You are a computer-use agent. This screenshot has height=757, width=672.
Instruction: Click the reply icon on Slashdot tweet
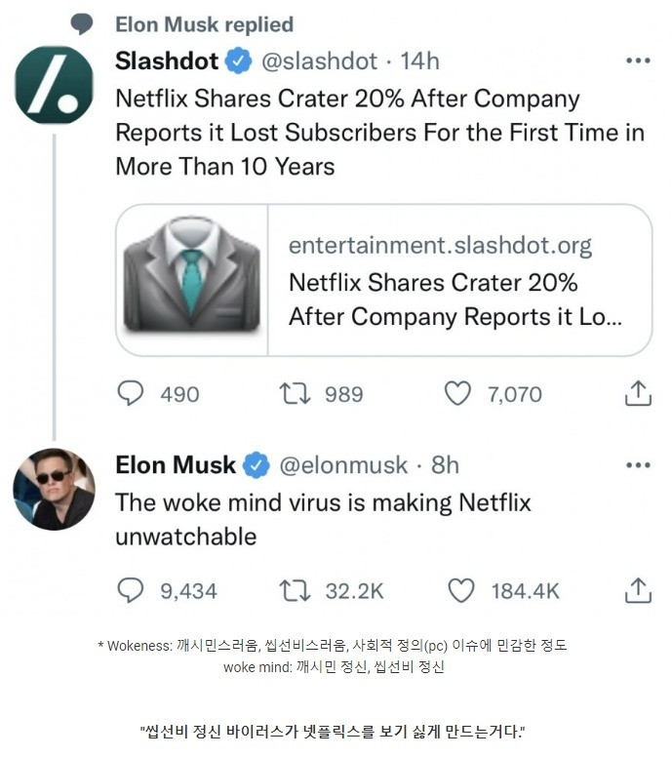point(131,394)
